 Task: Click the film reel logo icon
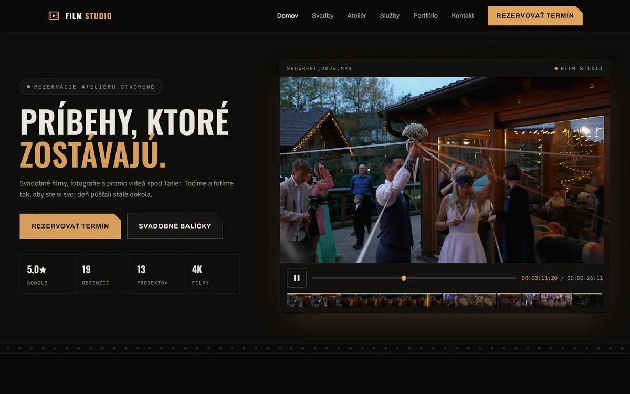click(x=54, y=16)
